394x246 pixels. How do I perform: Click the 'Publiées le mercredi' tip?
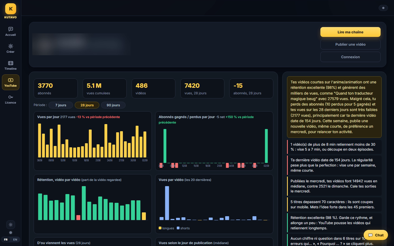pos(334,186)
